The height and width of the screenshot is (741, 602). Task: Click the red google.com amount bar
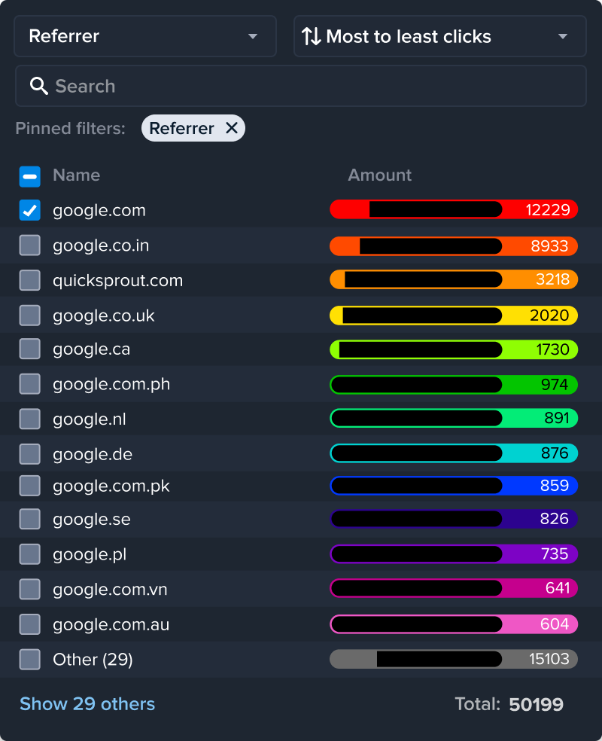453,209
